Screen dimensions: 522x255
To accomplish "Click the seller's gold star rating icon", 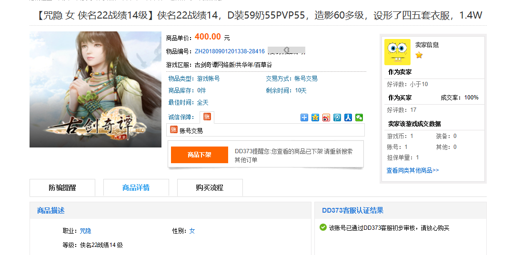I will 419,55.
